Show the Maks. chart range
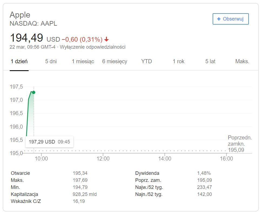Viewport: 261px width, 214px height. pyautogui.click(x=242, y=61)
